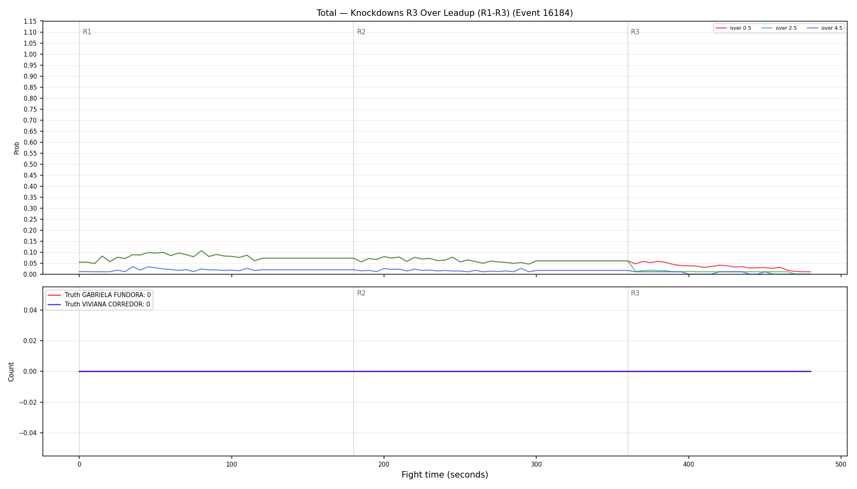The width and height of the screenshot is (857, 489).
Task: Click the 0.10 tick label on Prob axis
Action: coord(31,253)
